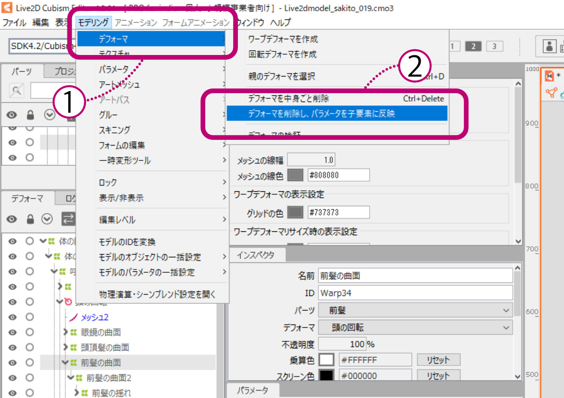
Task: Click the warp icon beside 前髪の揺れ
Action: (x=85, y=393)
